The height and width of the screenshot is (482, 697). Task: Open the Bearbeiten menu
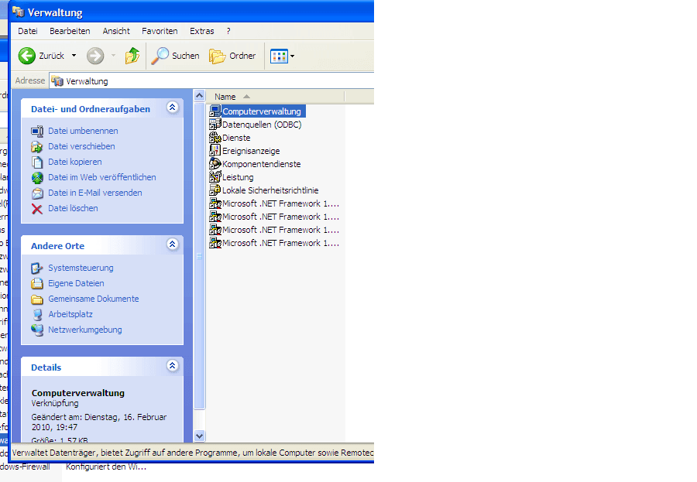70,31
